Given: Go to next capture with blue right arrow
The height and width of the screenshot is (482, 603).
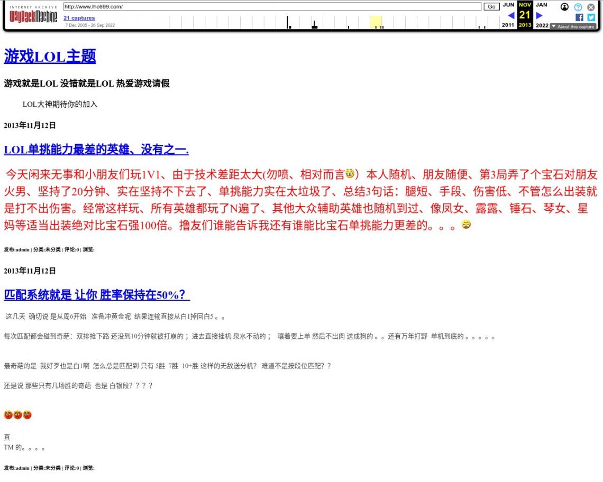Looking at the screenshot, I should 539,15.
